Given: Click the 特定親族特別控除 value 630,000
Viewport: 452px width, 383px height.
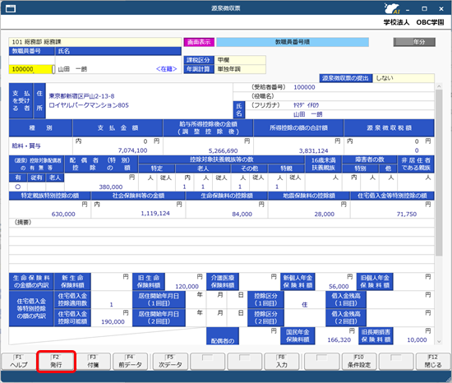Looking at the screenshot, I should pos(63,215).
